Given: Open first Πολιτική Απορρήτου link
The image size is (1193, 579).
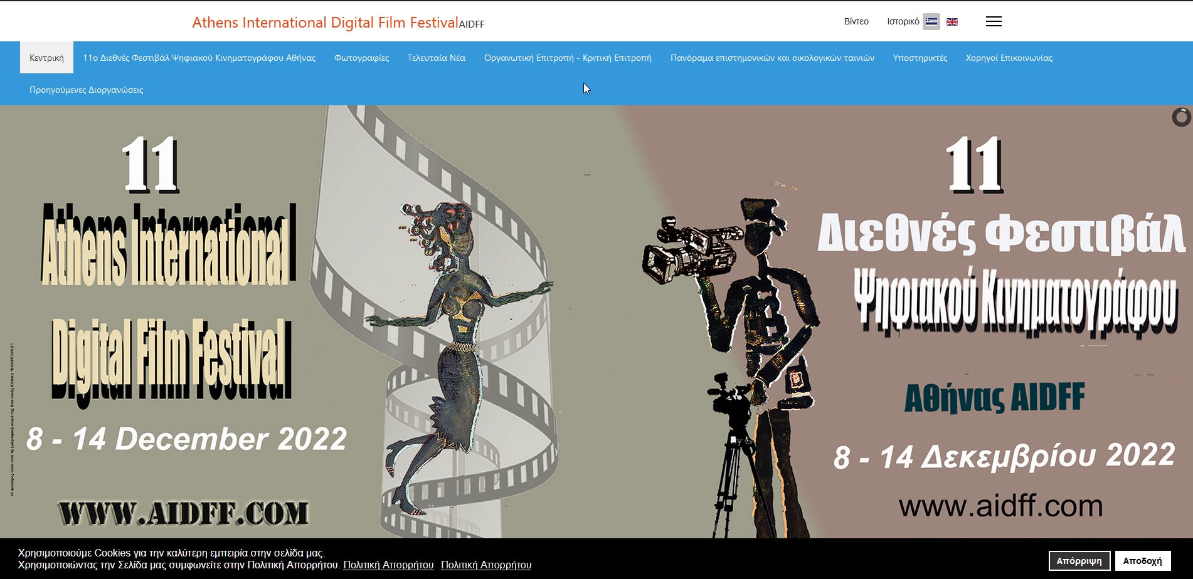Looking at the screenshot, I should (388, 565).
